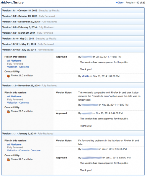Open All Platforms file for version 1.1.1
The width and height of the screenshot is (147, 177).
pos(14,145)
